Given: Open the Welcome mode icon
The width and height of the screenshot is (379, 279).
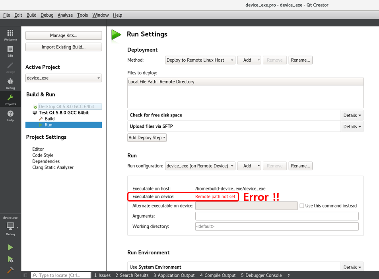Looking at the screenshot, I should (x=10, y=33).
